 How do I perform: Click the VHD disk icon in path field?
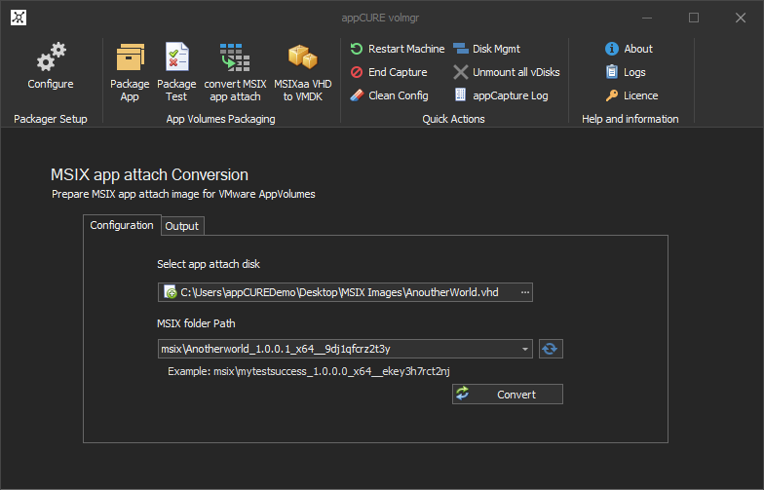coord(170,292)
